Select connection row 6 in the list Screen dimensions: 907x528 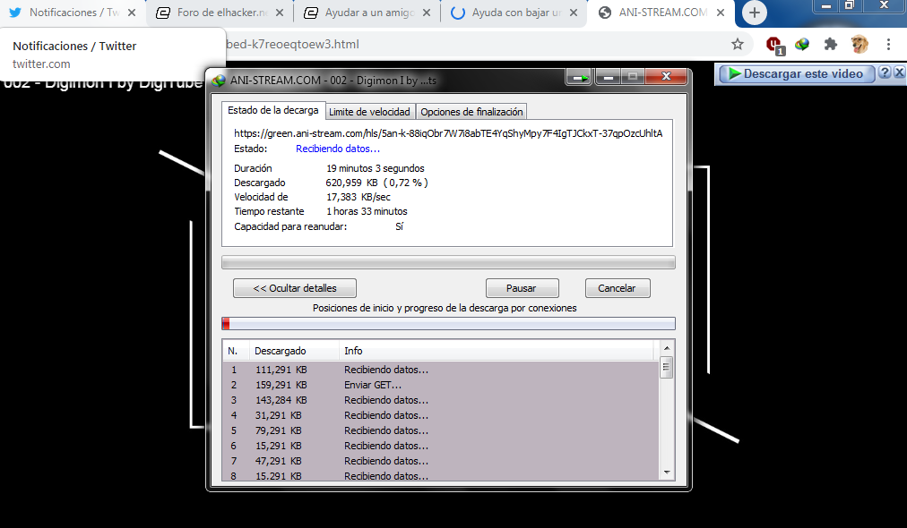coord(441,446)
